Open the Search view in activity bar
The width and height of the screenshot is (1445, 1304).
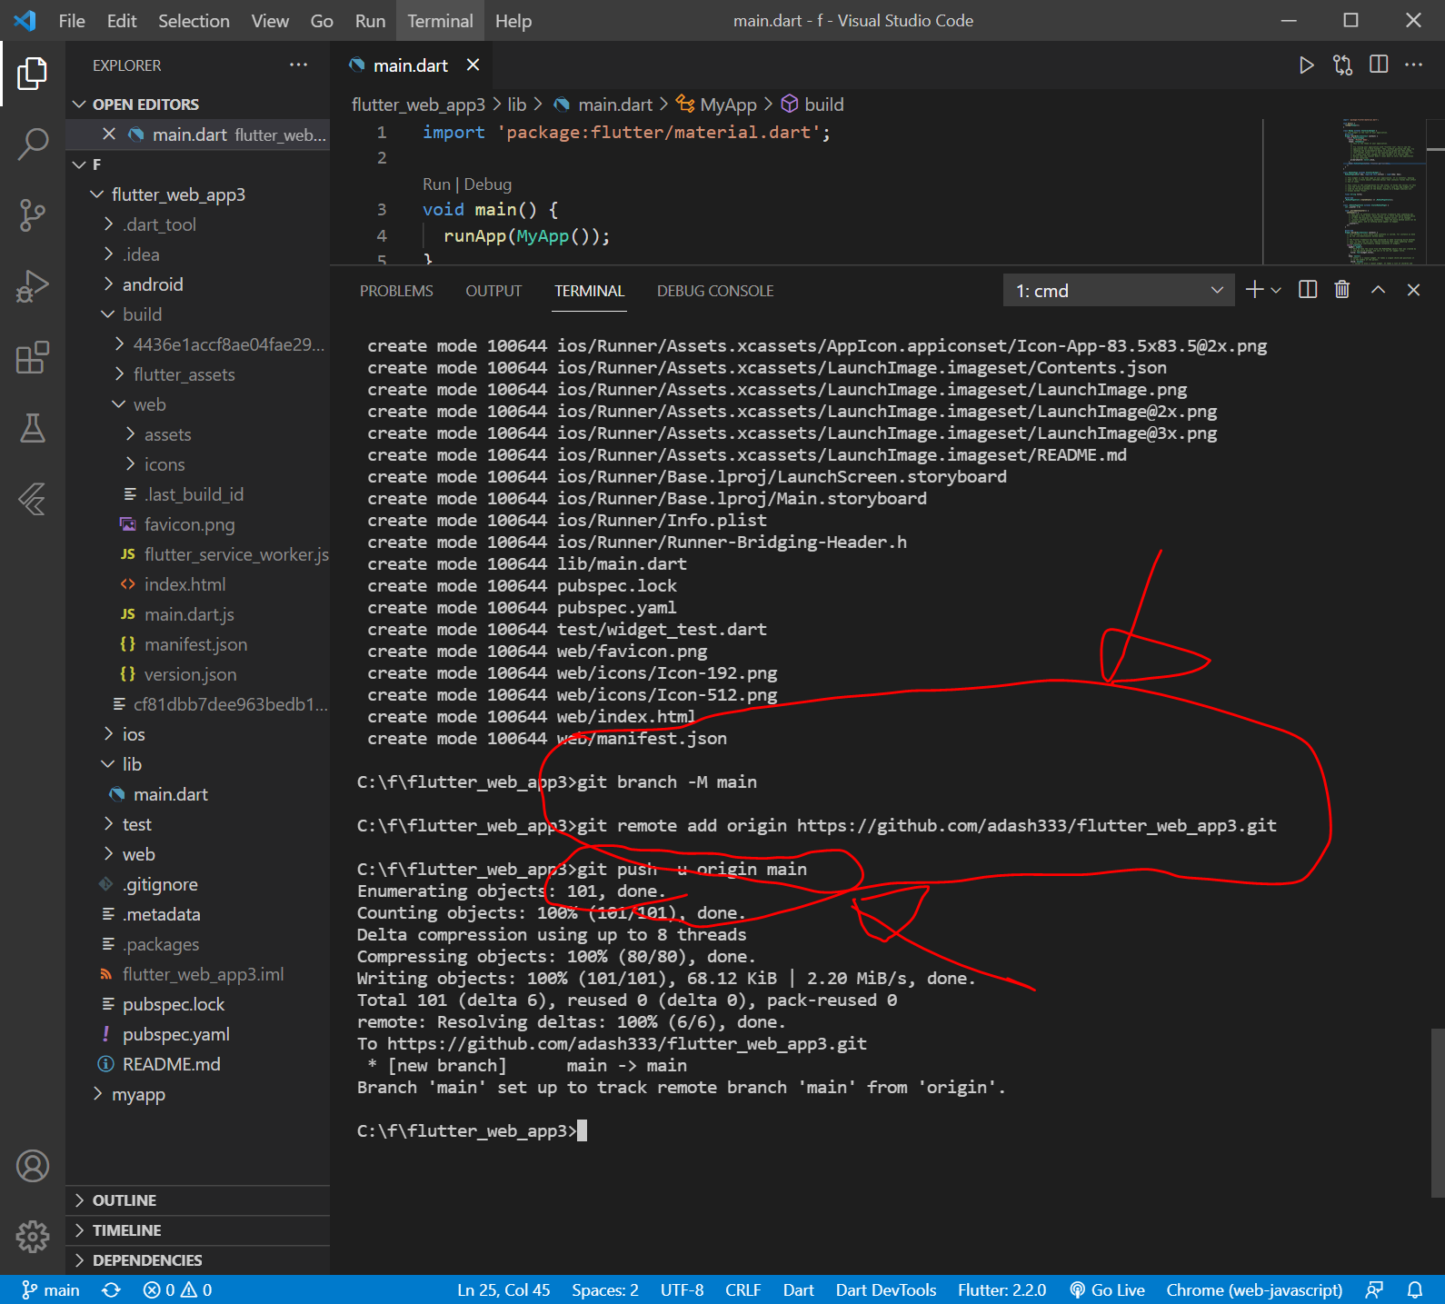[33, 144]
